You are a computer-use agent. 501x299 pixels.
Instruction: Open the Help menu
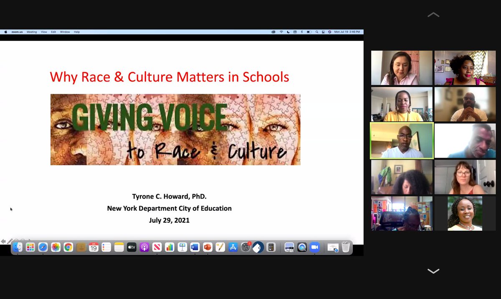pos(77,32)
